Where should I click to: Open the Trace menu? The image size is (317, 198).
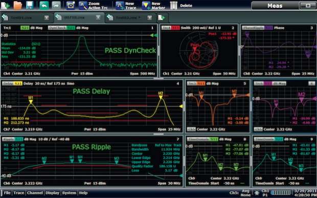coord(18,193)
